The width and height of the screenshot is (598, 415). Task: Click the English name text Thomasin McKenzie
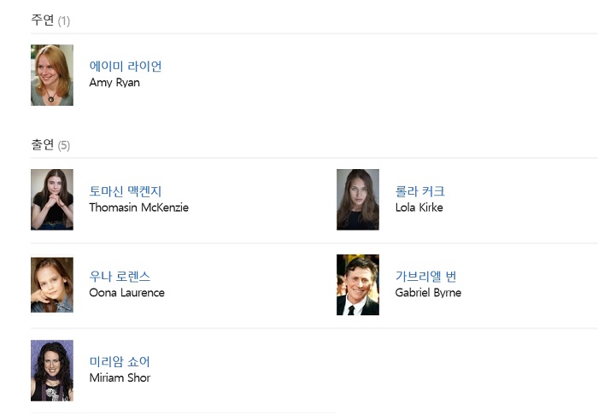coord(138,207)
